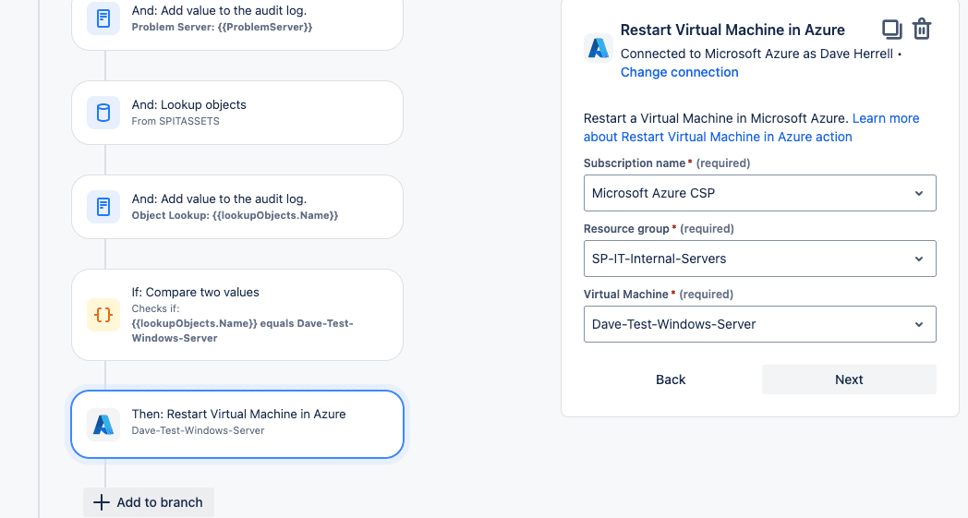Click the 'Virtual Machine' field label
The width and height of the screenshot is (968, 518).
(x=626, y=294)
